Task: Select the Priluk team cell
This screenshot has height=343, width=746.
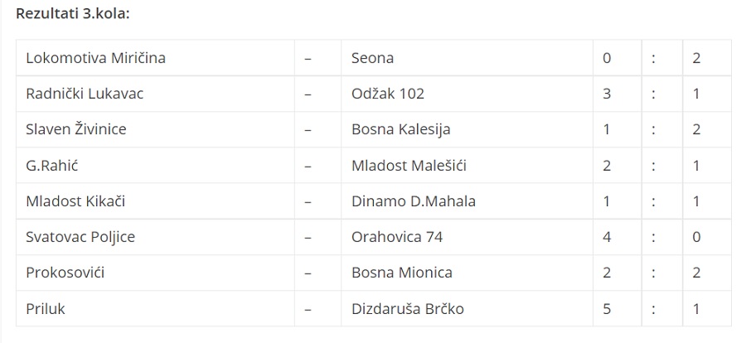Action: tap(46, 308)
